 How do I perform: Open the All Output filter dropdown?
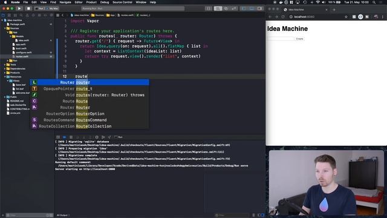63,216
